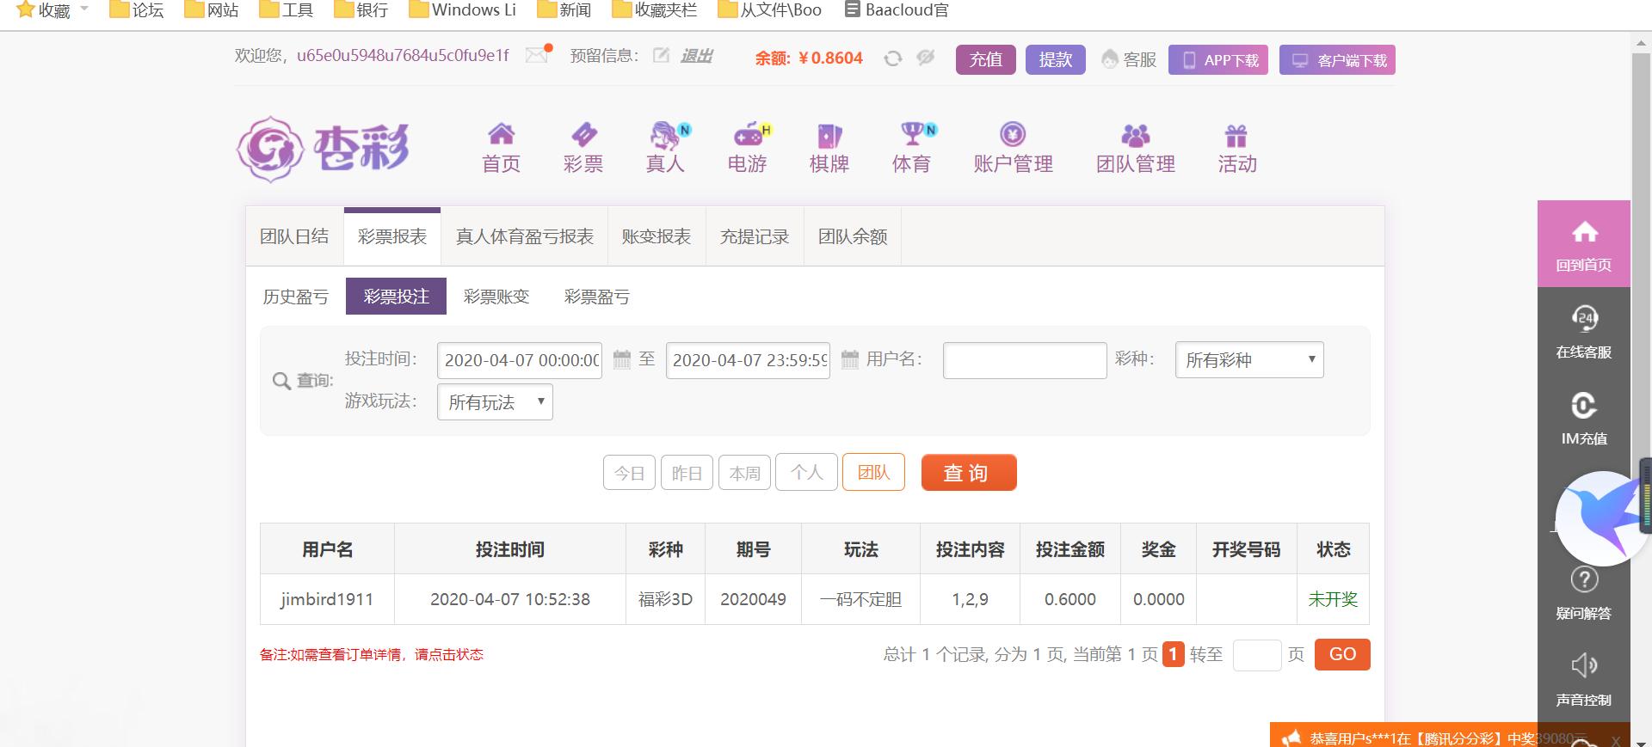Click the orange 查询 search button
The height and width of the screenshot is (747, 1652).
pos(969,473)
